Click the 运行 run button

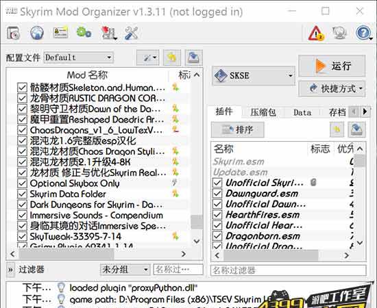(x=332, y=66)
